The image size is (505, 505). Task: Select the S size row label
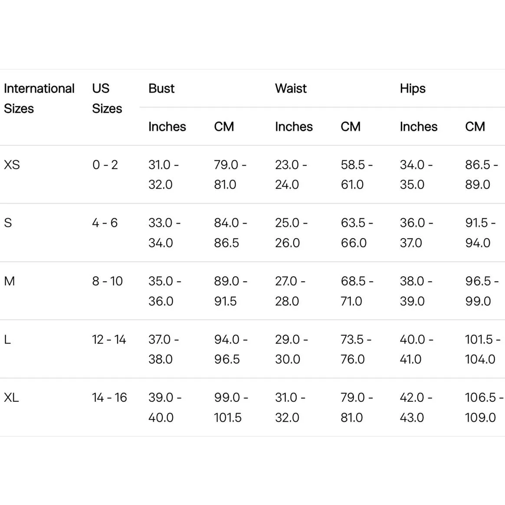point(8,223)
